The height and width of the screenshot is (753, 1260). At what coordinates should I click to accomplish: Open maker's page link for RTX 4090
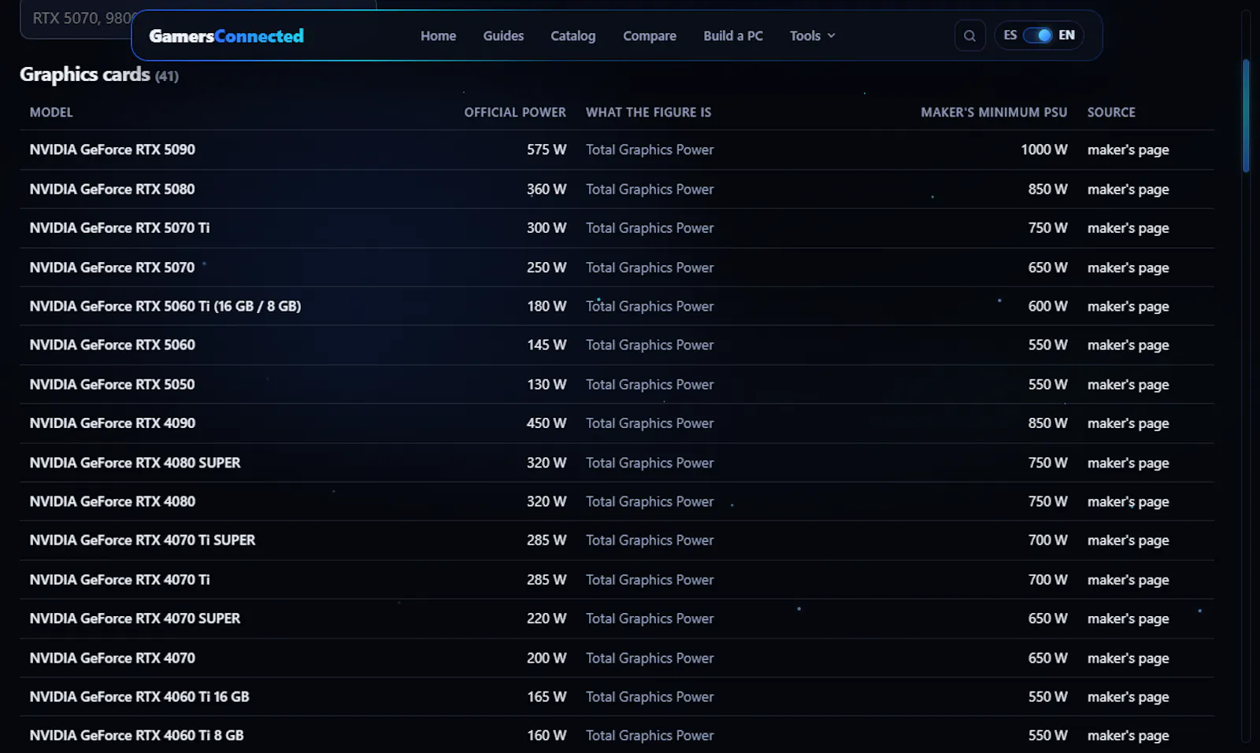pos(1128,423)
